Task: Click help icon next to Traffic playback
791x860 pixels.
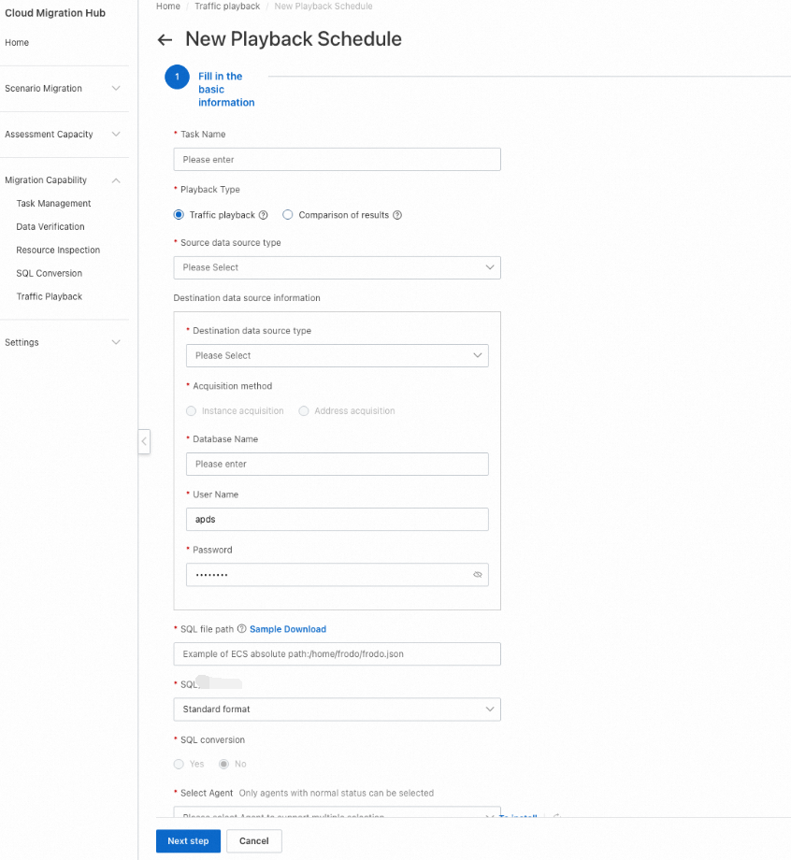Action: point(264,215)
